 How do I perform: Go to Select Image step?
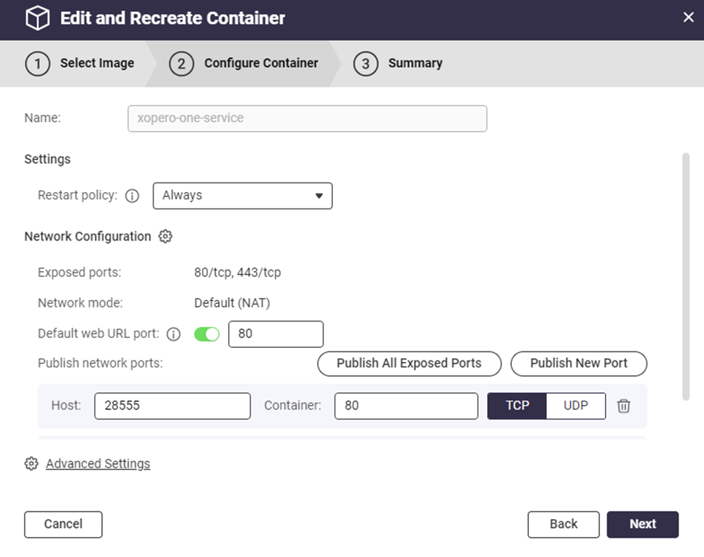point(80,63)
